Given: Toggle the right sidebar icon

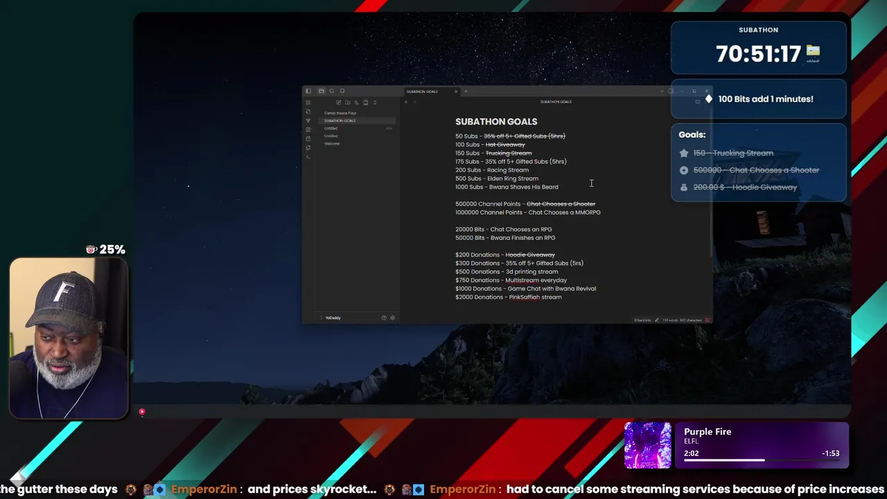Looking at the screenshot, I should [671, 91].
